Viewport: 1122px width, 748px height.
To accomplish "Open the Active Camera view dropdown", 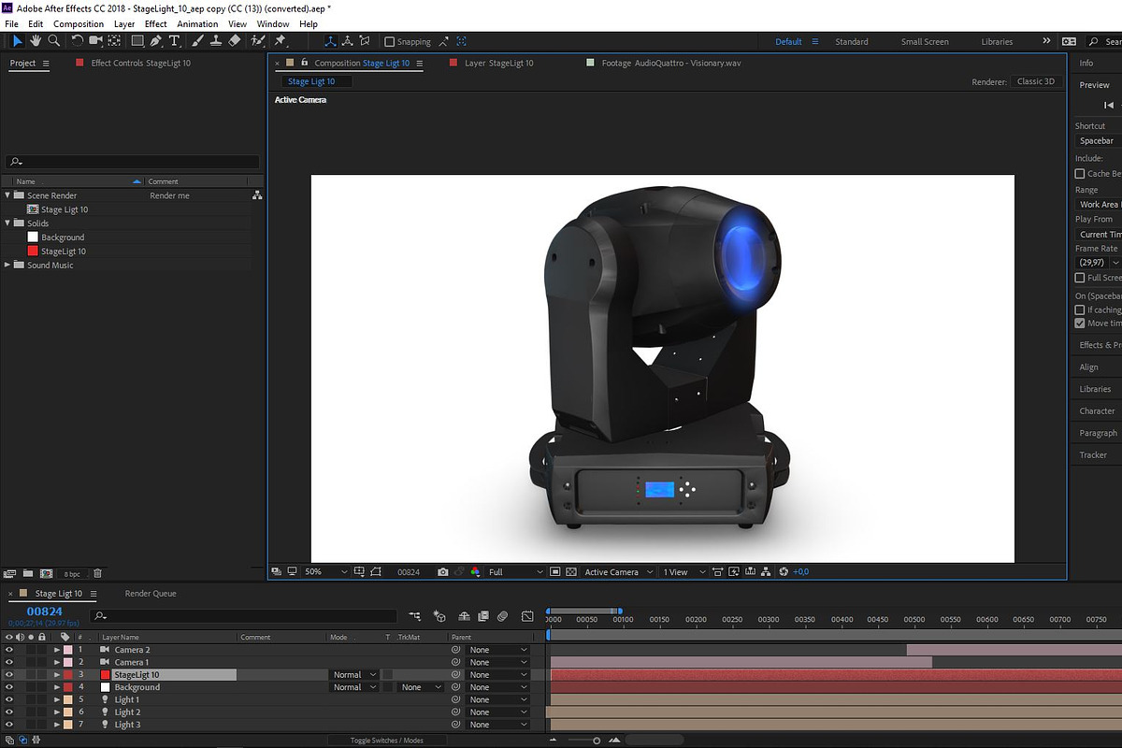I will tap(618, 572).
